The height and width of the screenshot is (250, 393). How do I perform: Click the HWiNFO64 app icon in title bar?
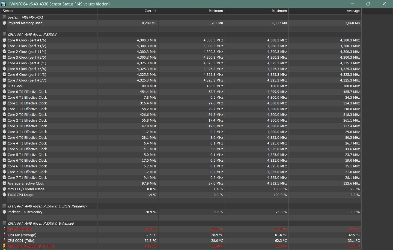coord(3,4)
